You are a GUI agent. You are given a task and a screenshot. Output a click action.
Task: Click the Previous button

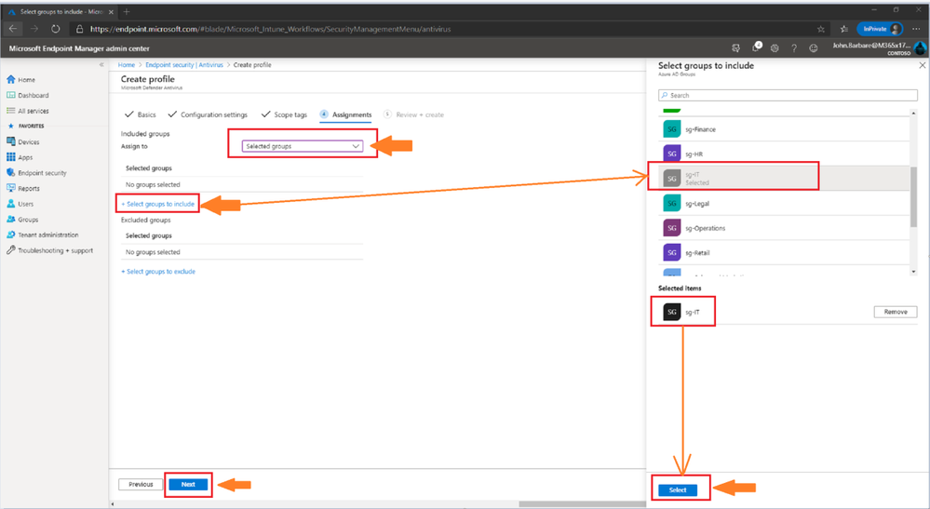coord(141,484)
